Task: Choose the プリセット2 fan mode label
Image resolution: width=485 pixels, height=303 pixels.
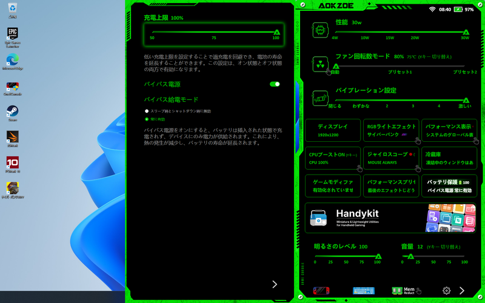Action: pyautogui.click(x=465, y=72)
